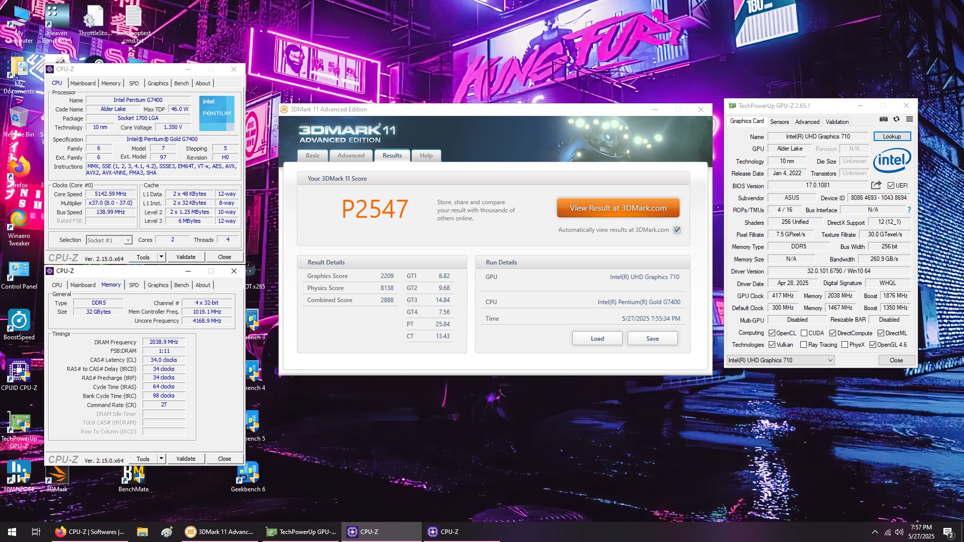The height and width of the screenshot is (542, 964).
Task: Click the CPU Name field in CPU-Z
Action: [x=138, y=100]
